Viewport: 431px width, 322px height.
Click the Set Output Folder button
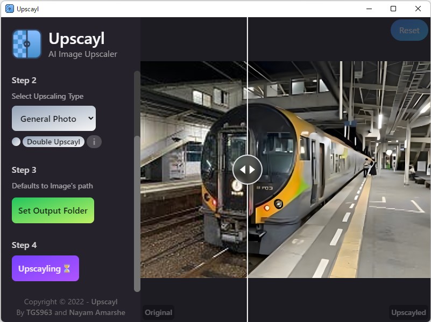click(53, 210)
